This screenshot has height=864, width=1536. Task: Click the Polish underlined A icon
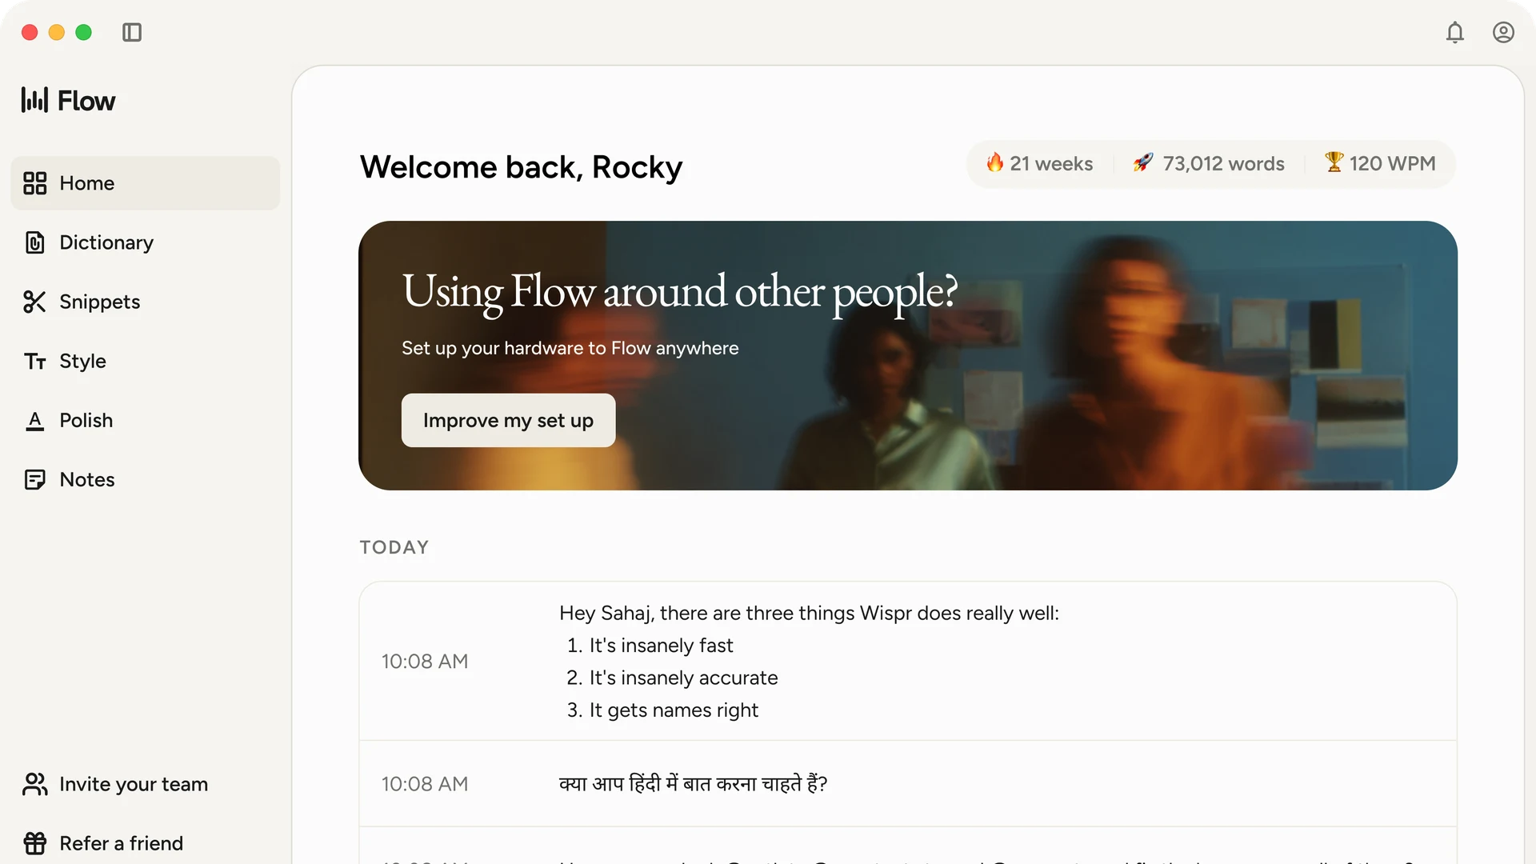click(35, 421)
